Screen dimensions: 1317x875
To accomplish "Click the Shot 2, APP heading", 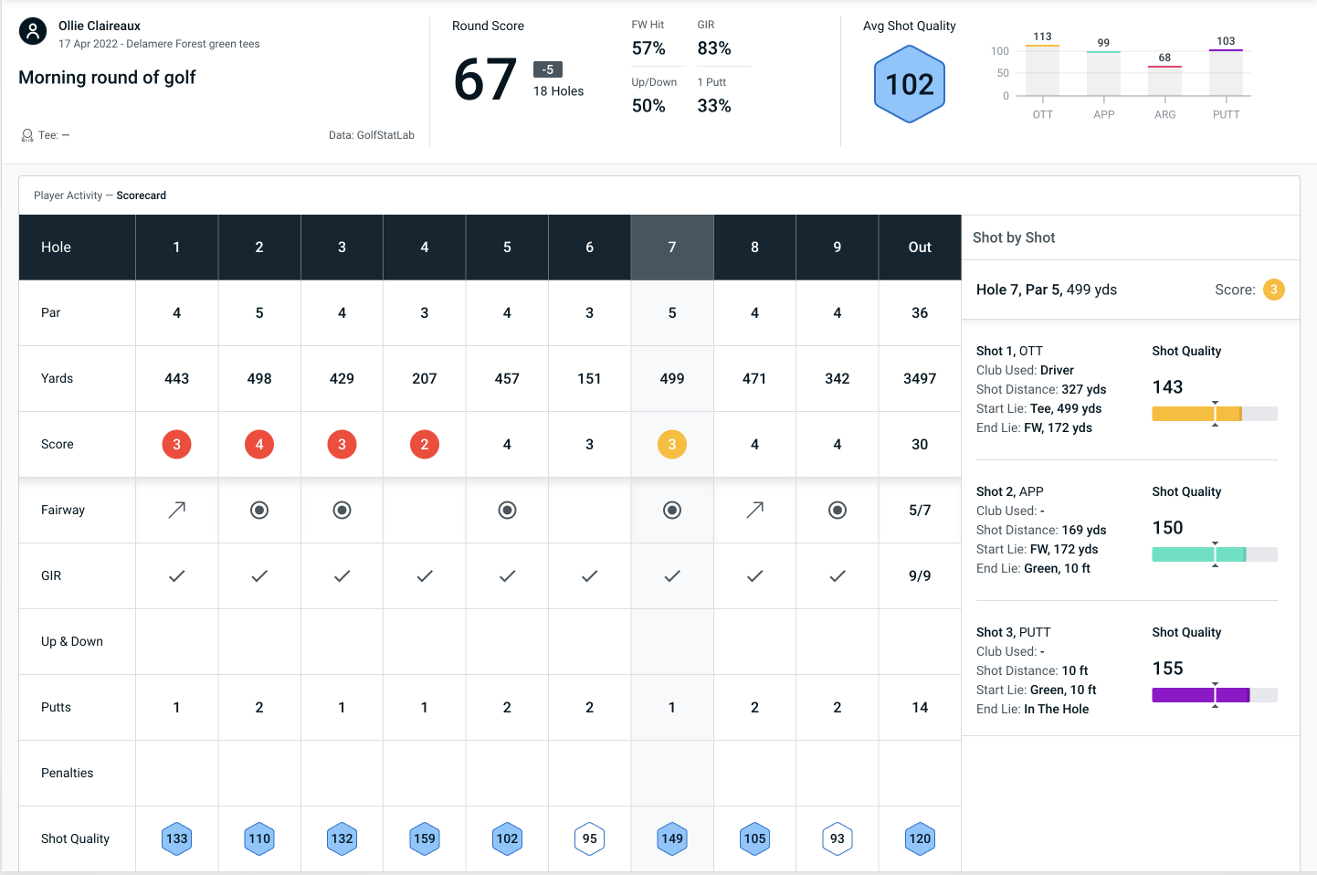I will tap(1009, 491).
